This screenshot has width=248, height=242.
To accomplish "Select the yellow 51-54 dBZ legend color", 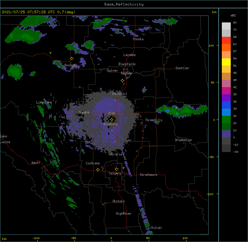I will 226,62.
